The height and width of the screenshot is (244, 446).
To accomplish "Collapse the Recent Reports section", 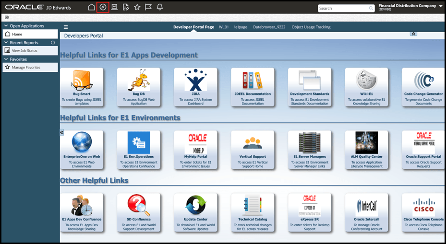I will click(x=6, y=43).
